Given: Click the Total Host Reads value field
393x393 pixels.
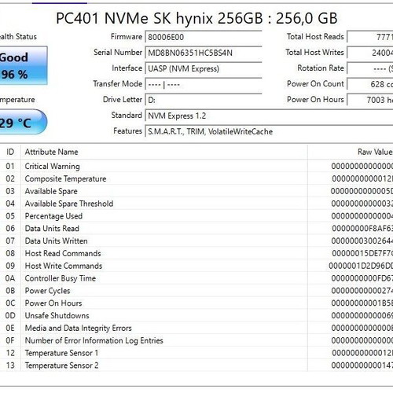Looking at the screenshot, I should [x=370, y=37].
